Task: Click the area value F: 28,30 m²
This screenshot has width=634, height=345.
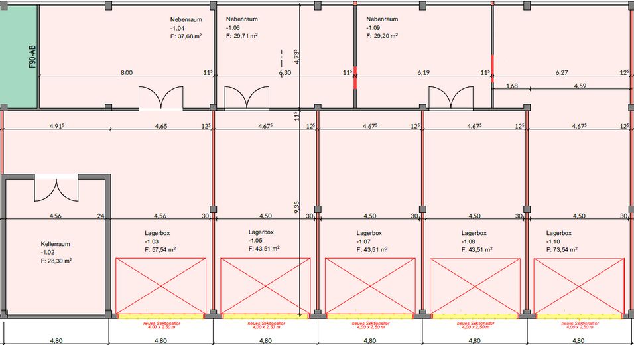Action: click(x=56, y=261)
